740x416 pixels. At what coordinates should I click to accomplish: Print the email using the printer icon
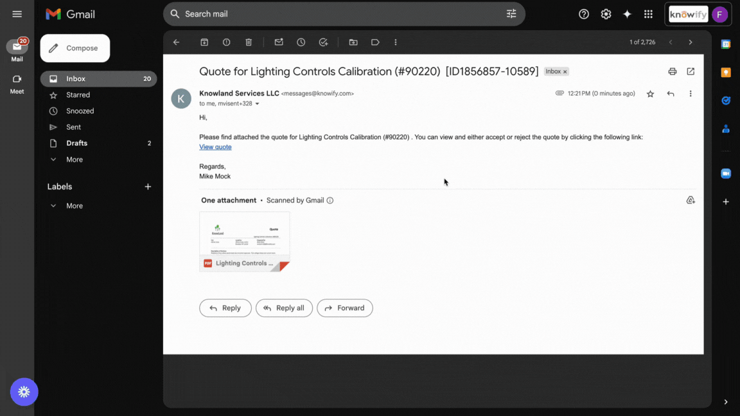[x=672, y=71]
